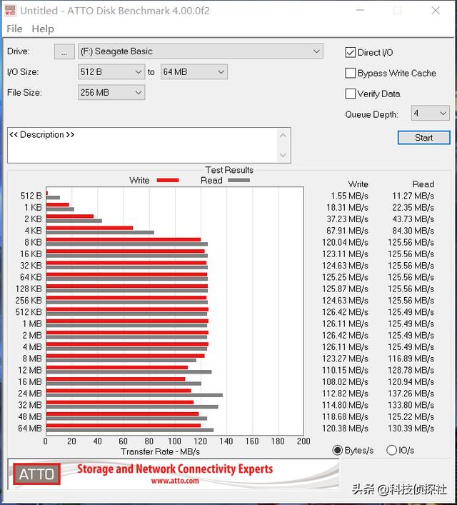This screenshot has height=505, width=457.
Task: Click the read value 11.27 MB/s
Action: tap(413, 196)
